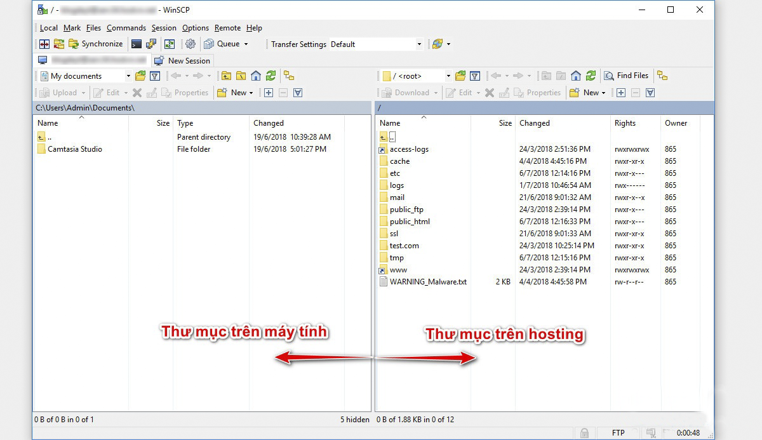
Task: Click invert selection icon in remote panel
Action: pyautogui.click(x=650, y=93)
